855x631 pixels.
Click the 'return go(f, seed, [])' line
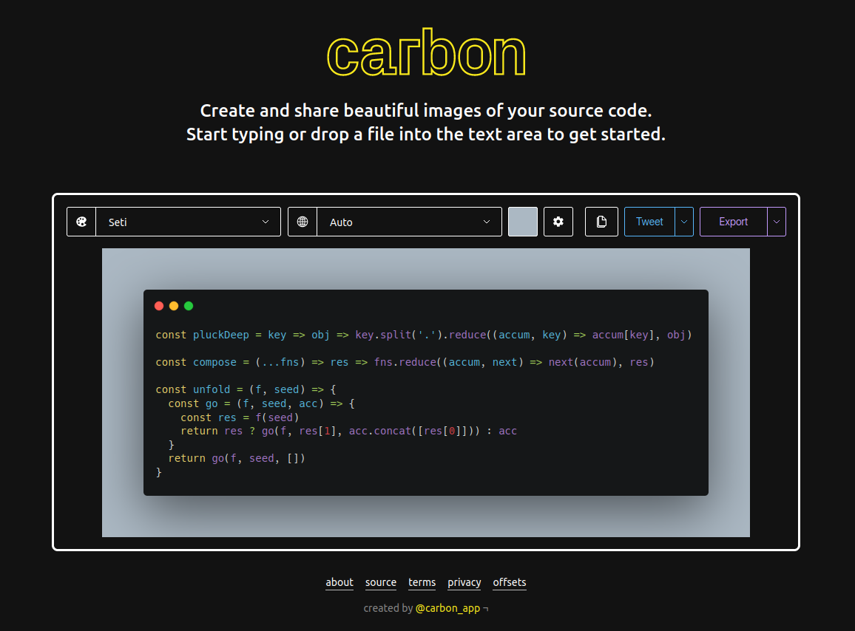237,458
